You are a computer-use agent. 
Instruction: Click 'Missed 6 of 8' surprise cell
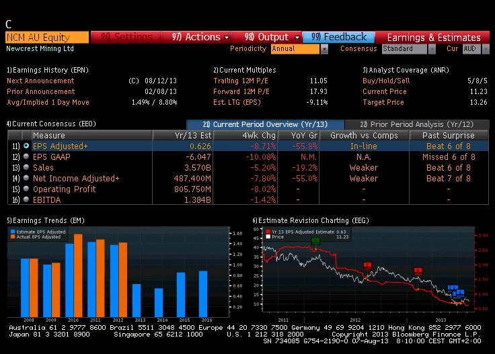449,157
